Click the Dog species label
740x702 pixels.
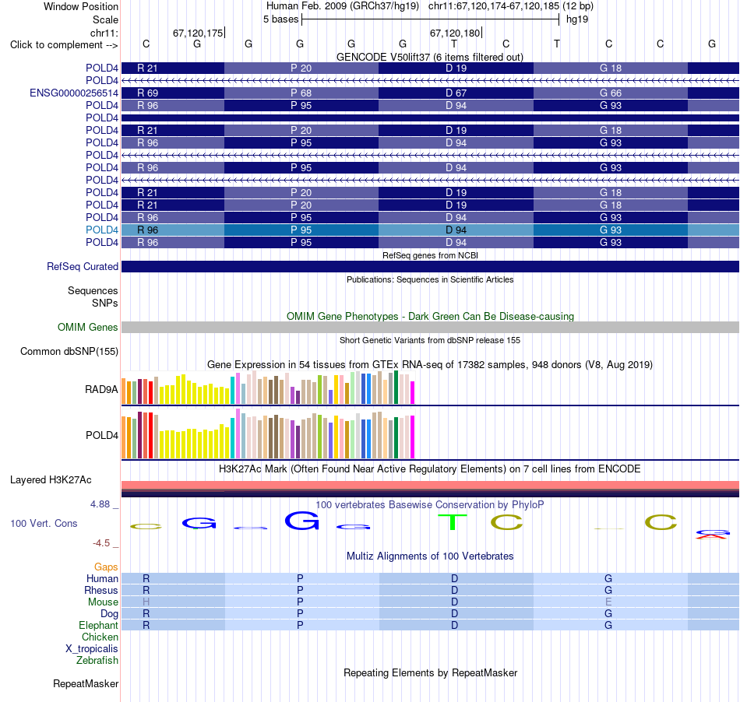point(109,613)
